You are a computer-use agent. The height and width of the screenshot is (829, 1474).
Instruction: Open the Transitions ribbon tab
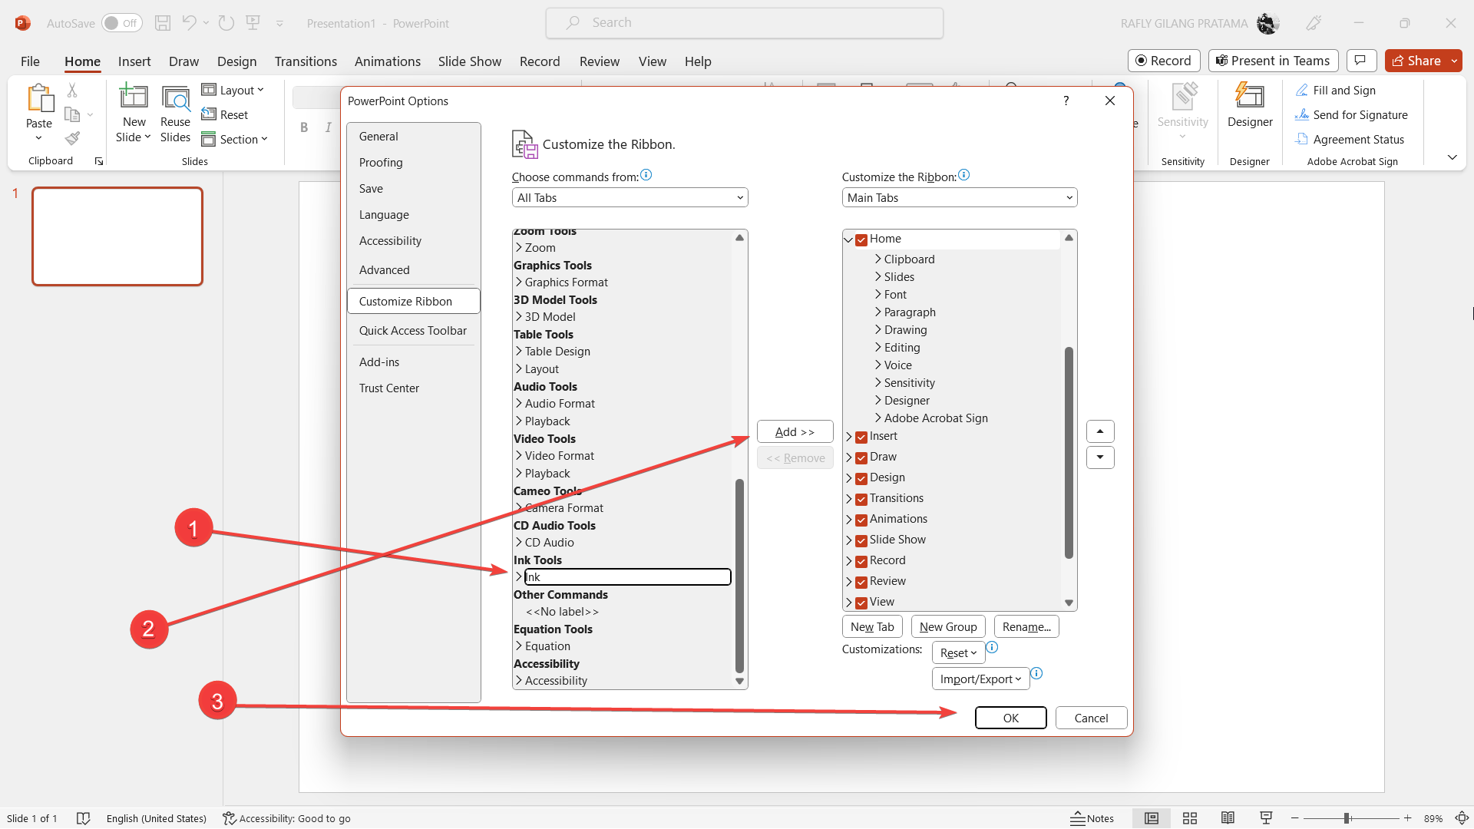pos(306,61)
